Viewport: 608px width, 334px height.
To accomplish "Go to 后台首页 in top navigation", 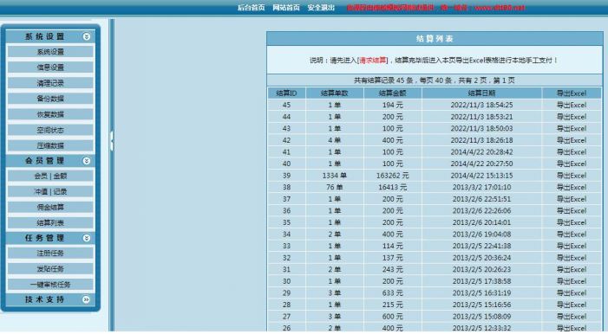I will (x=251, y=8).
